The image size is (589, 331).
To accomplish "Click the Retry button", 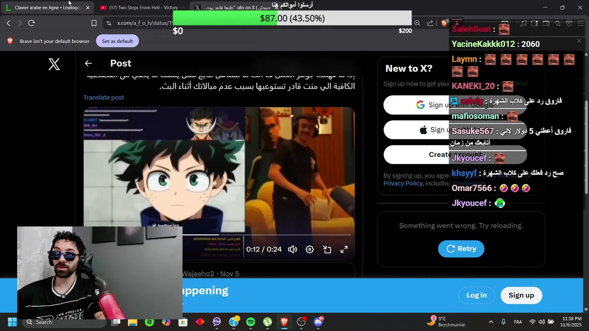I will (x=461, y=249).
